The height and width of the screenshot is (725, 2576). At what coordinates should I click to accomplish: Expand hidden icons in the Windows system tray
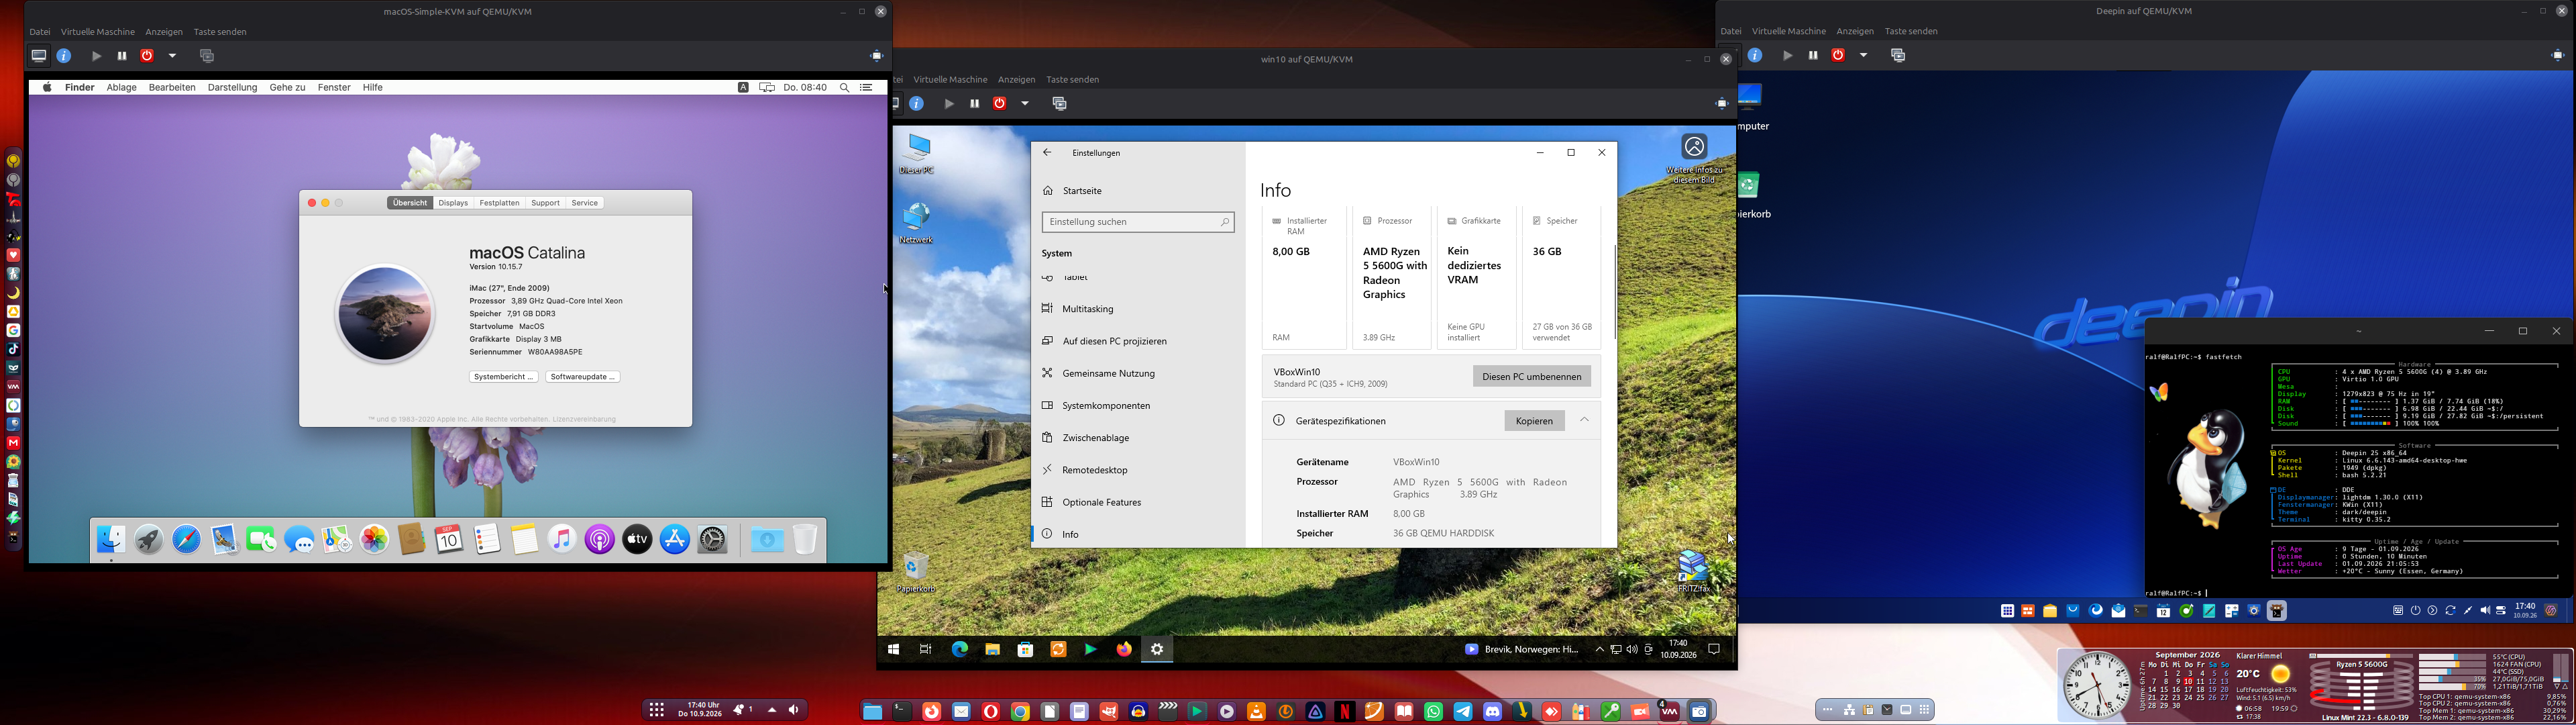coord(1600,650)
